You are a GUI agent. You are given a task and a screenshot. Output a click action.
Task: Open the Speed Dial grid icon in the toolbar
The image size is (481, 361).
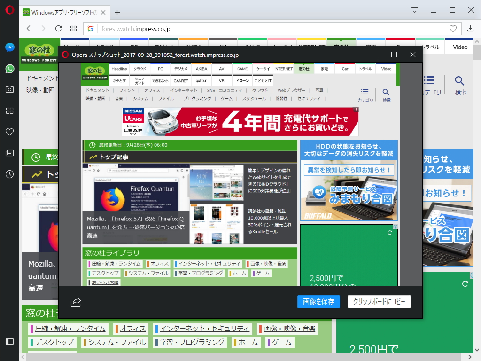(x=73, y=28)
